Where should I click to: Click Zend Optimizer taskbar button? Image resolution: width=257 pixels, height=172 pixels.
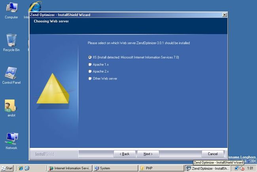[207, 168]
